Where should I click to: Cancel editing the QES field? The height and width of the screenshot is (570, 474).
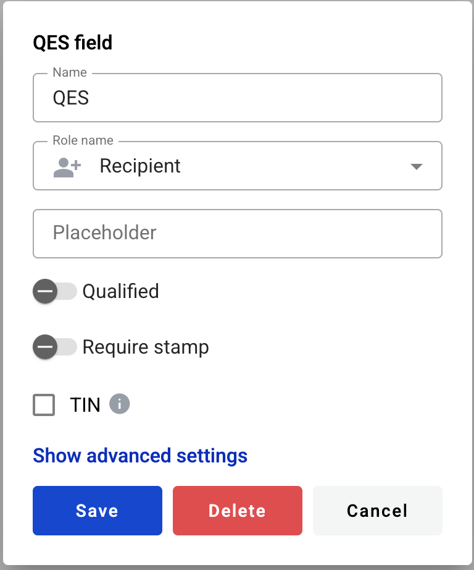point(377,510)
